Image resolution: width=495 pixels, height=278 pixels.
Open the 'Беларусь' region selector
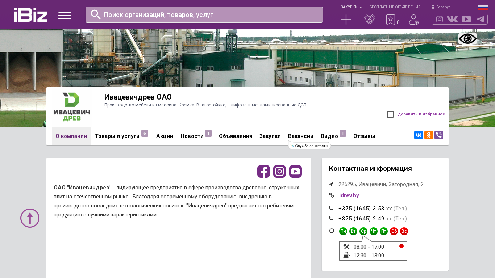tap(442, 7)
